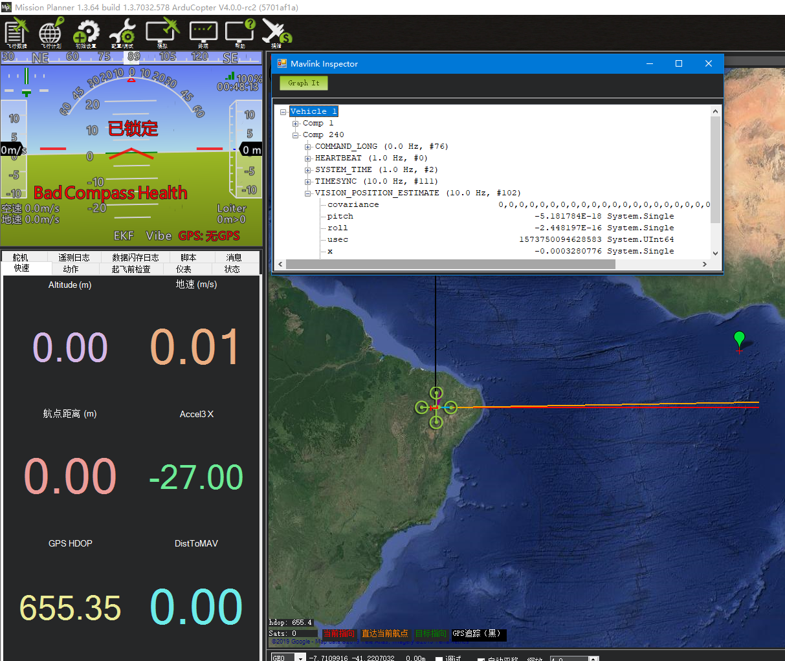Open the 终端 (Terminal) screen
Image resolution: width=785 pixels, height=661 pixels.
coord(203,32)
